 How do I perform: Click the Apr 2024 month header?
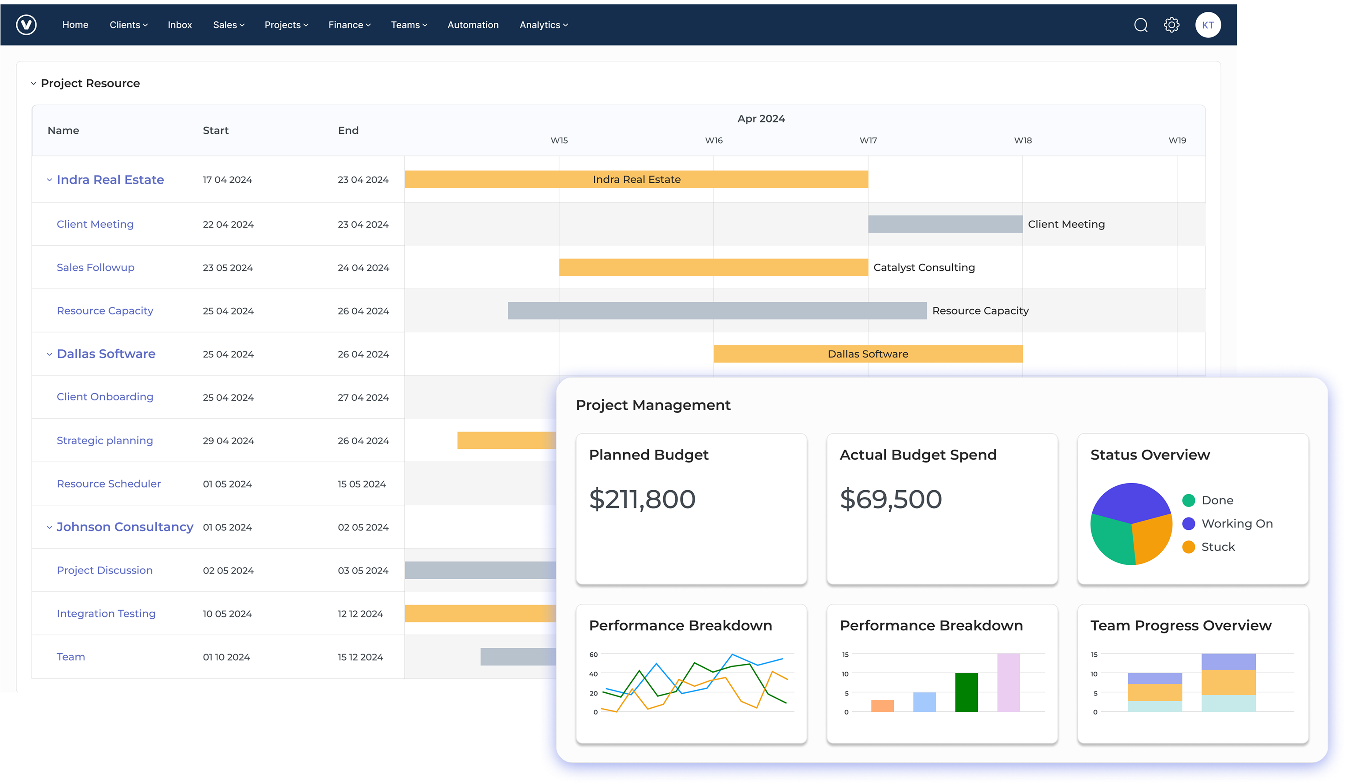[x=761, y=118]
